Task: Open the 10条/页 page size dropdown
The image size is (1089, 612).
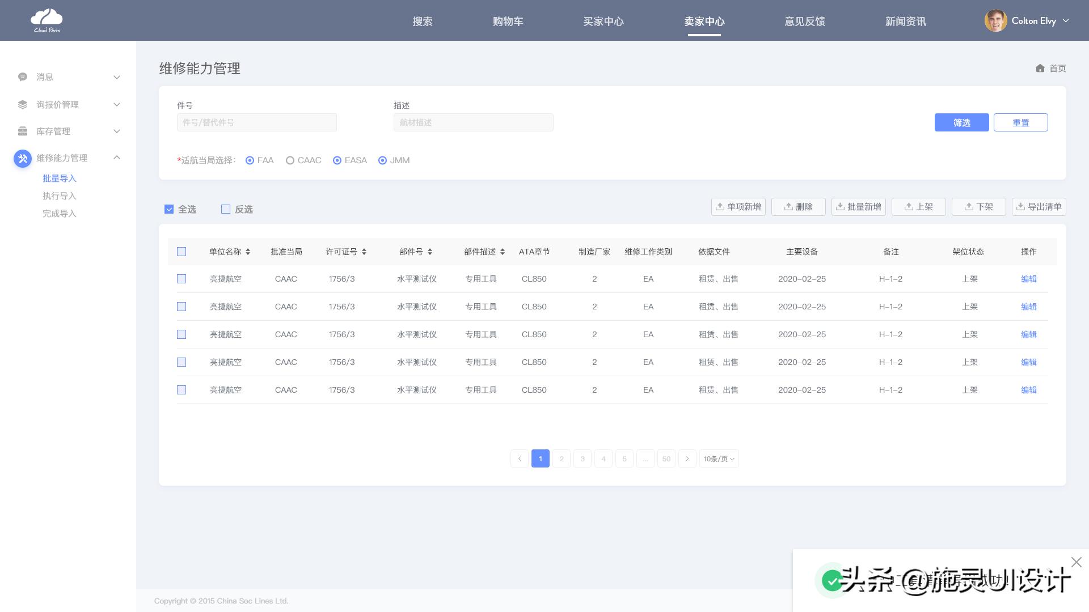Action: click(719, 458)
